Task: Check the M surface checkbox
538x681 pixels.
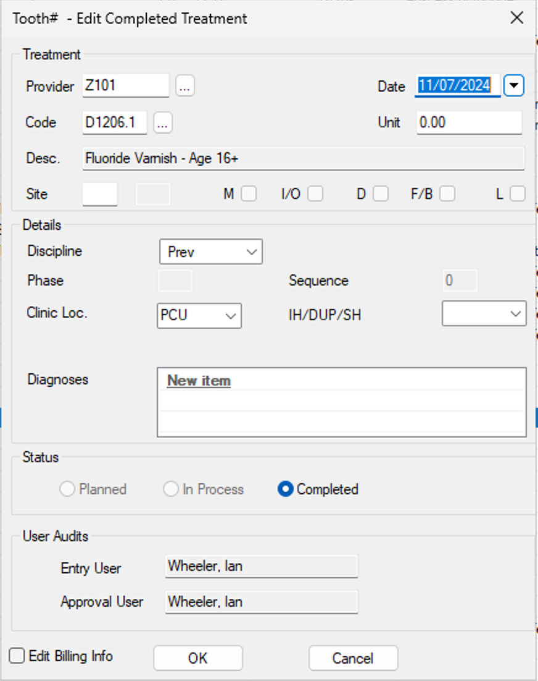Action: pyautogui.click(x=249, y=193)
